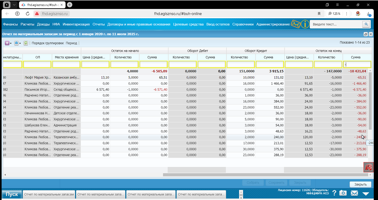Expand the settings gear dropdown arrow

click(11, 43)
